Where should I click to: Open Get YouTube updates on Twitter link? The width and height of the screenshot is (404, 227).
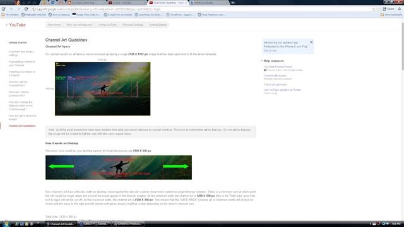(x=282, y=90)
